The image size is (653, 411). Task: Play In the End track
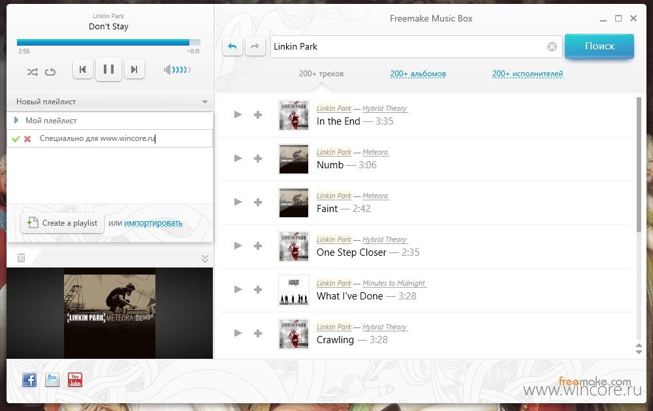pos(238,114)
